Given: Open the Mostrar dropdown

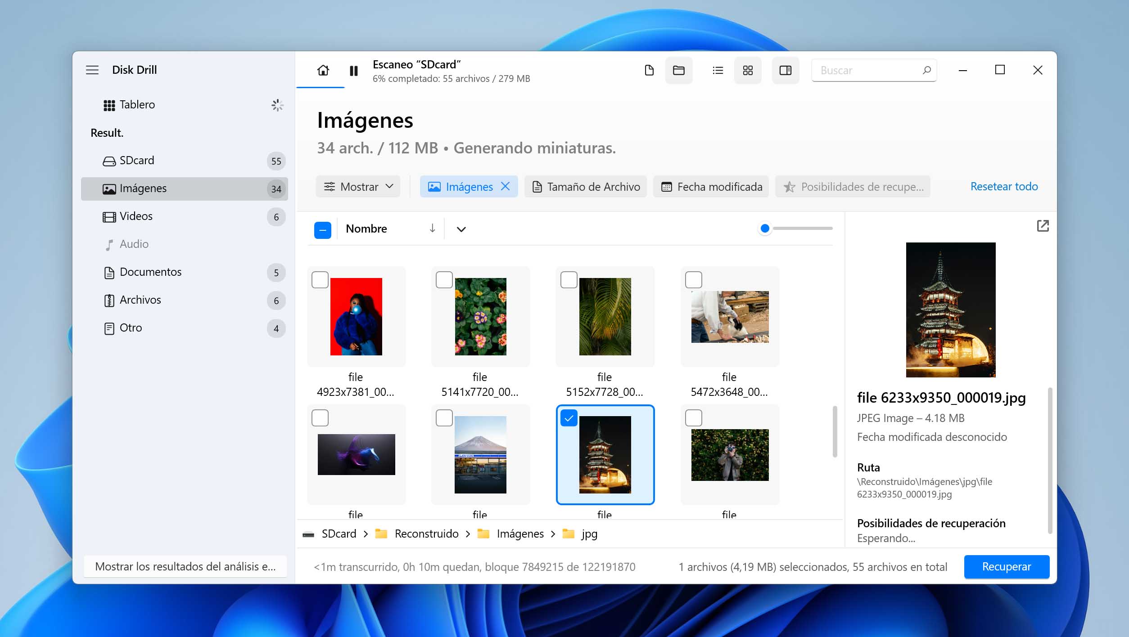Looking at the screenshot, I should (358, 187).
